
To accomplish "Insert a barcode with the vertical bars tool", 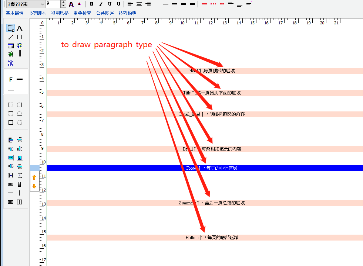I will (x=20, y=54).
